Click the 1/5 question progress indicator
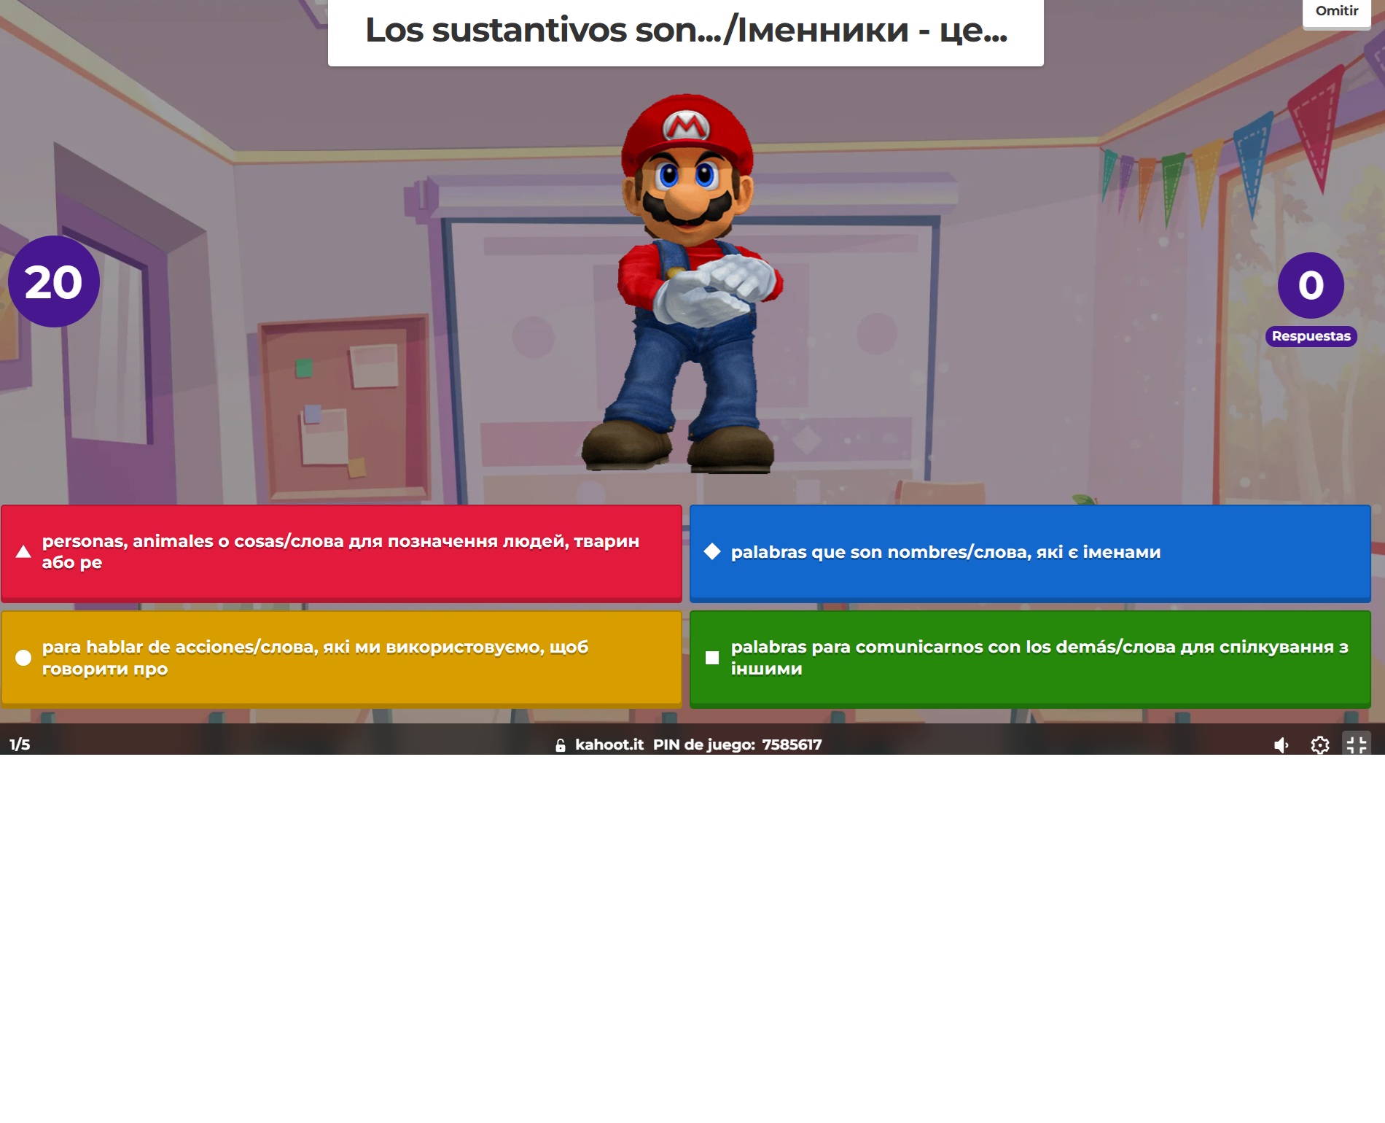This screenshot has height=1123, width=1385. tap(20, 745)
